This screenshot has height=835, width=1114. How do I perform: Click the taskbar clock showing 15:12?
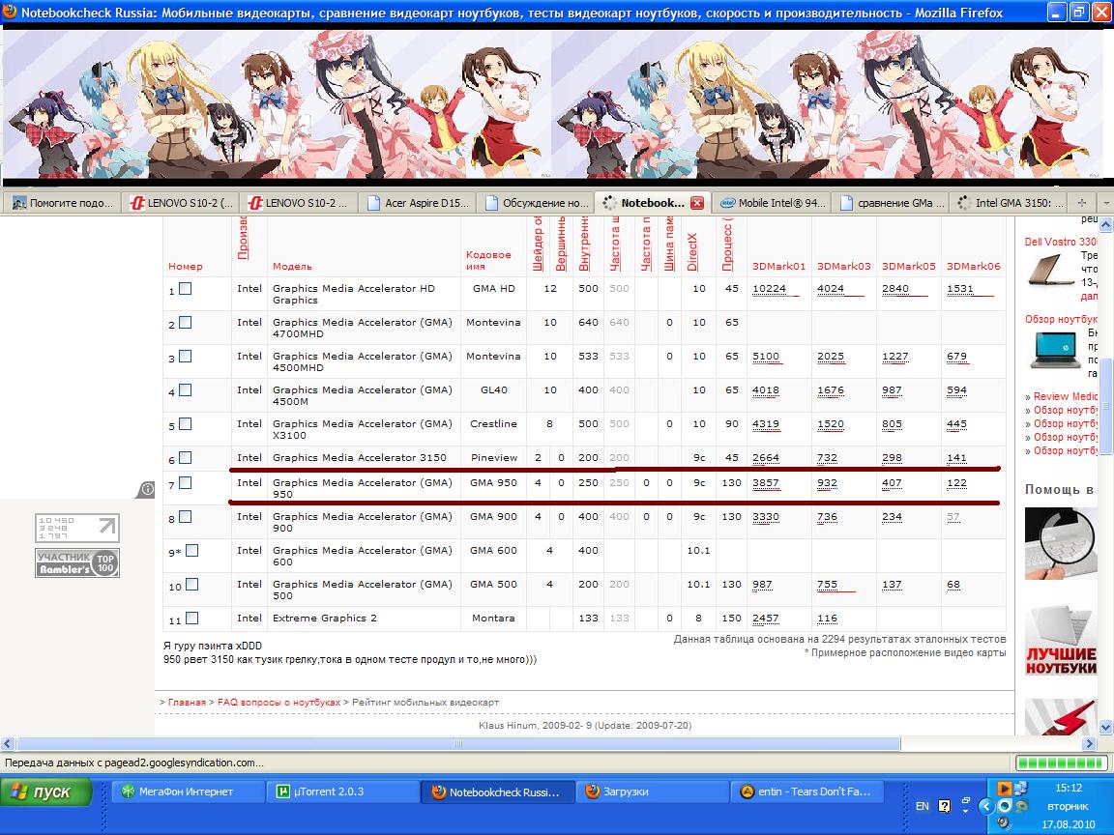pyautogui.click(x=1069, y=789)
